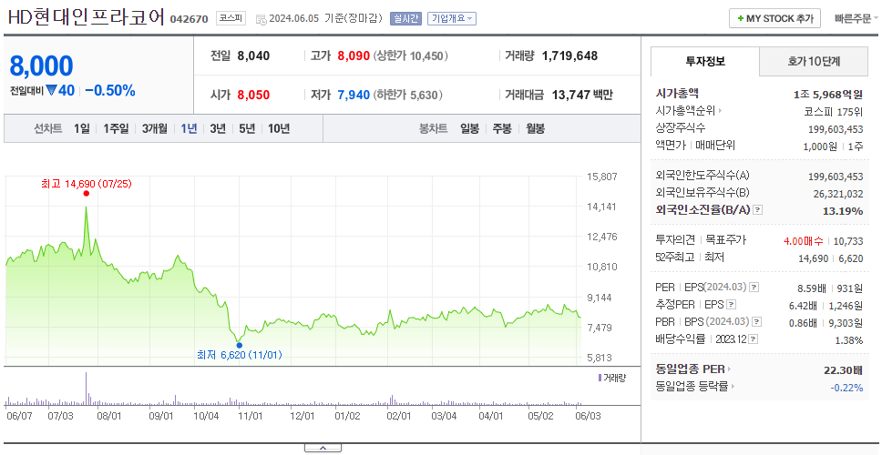Click the HD현대인프라코어 stock title
The height and width of the screenshot is (455, 882).
pyautogui.click(x=86, y=17)
